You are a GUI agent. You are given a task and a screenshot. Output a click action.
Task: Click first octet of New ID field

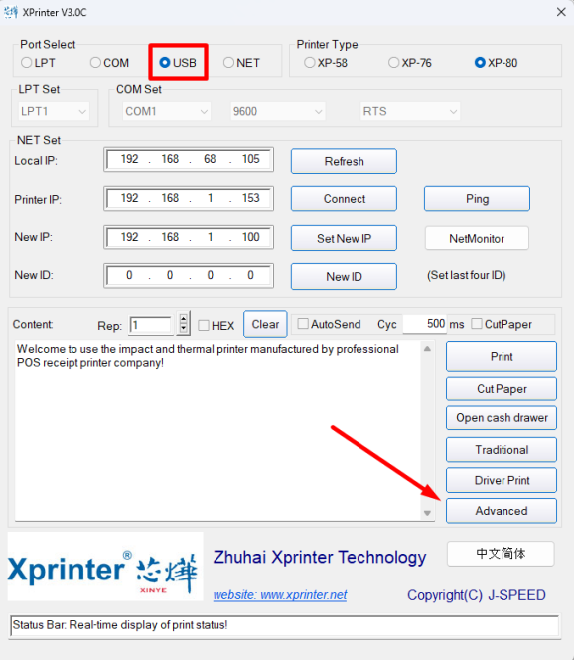129,275
